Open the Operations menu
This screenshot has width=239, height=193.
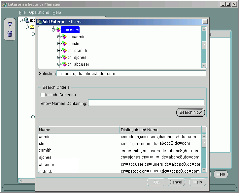(x=39, y=12)
